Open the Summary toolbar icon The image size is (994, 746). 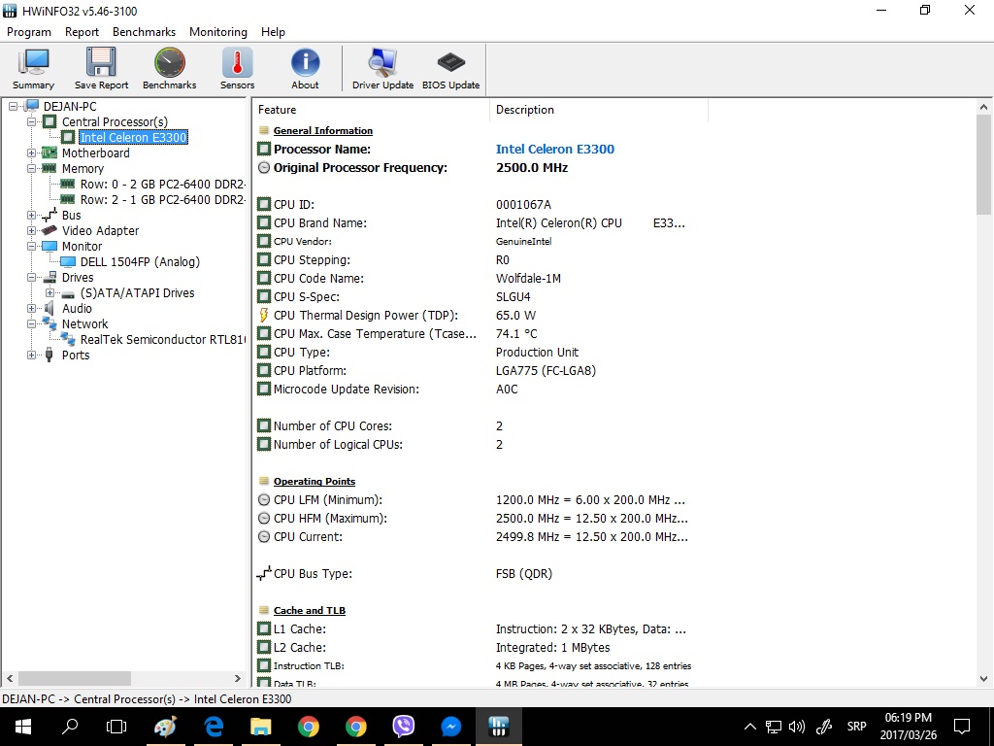34,69
